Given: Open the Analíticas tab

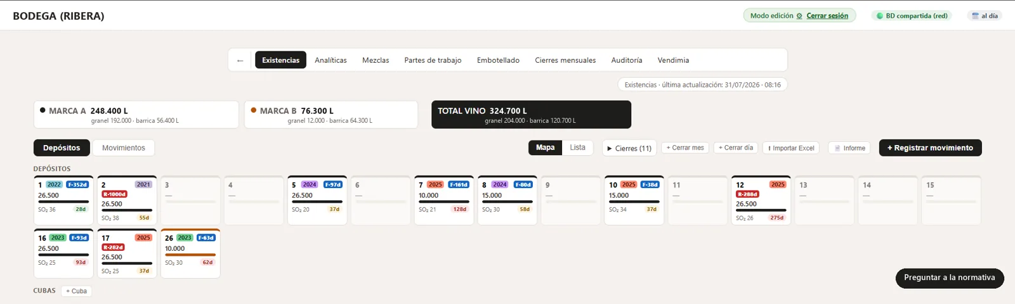Looking at the screenshot, I should (331, 60).
